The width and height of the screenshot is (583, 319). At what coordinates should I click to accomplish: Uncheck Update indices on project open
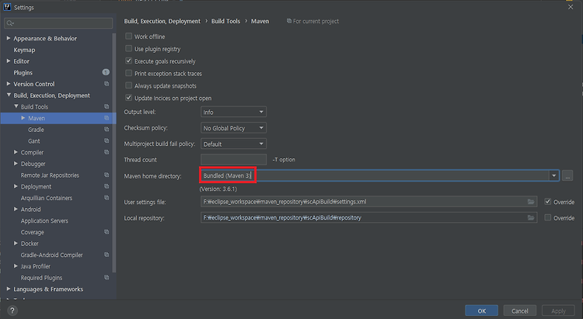[128, 98]
